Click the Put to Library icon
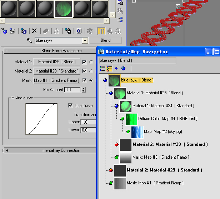 point(68,31)
